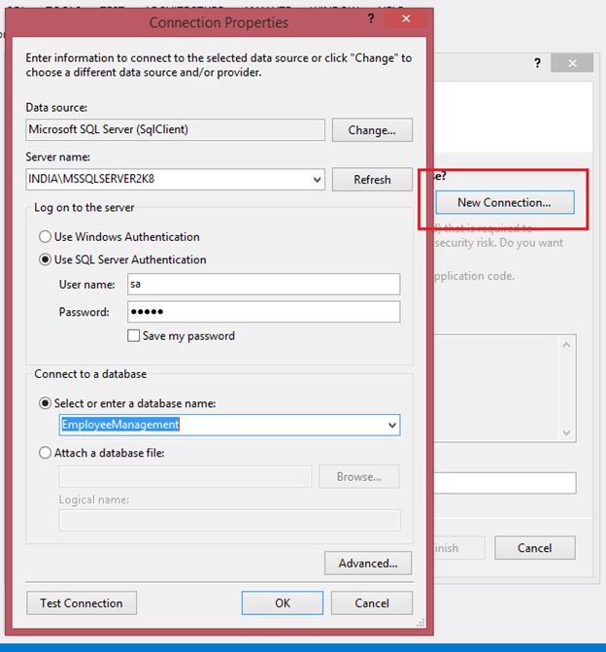Select the 'Select or enter a database name' option

pos(45,403)
